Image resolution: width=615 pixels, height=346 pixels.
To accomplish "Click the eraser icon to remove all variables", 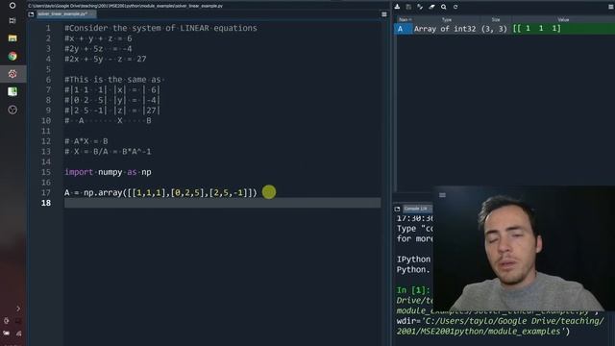I will [431, 7].
